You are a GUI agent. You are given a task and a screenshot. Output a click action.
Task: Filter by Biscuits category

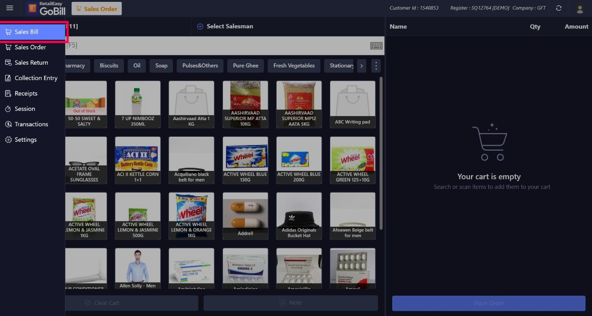(109, 66)
